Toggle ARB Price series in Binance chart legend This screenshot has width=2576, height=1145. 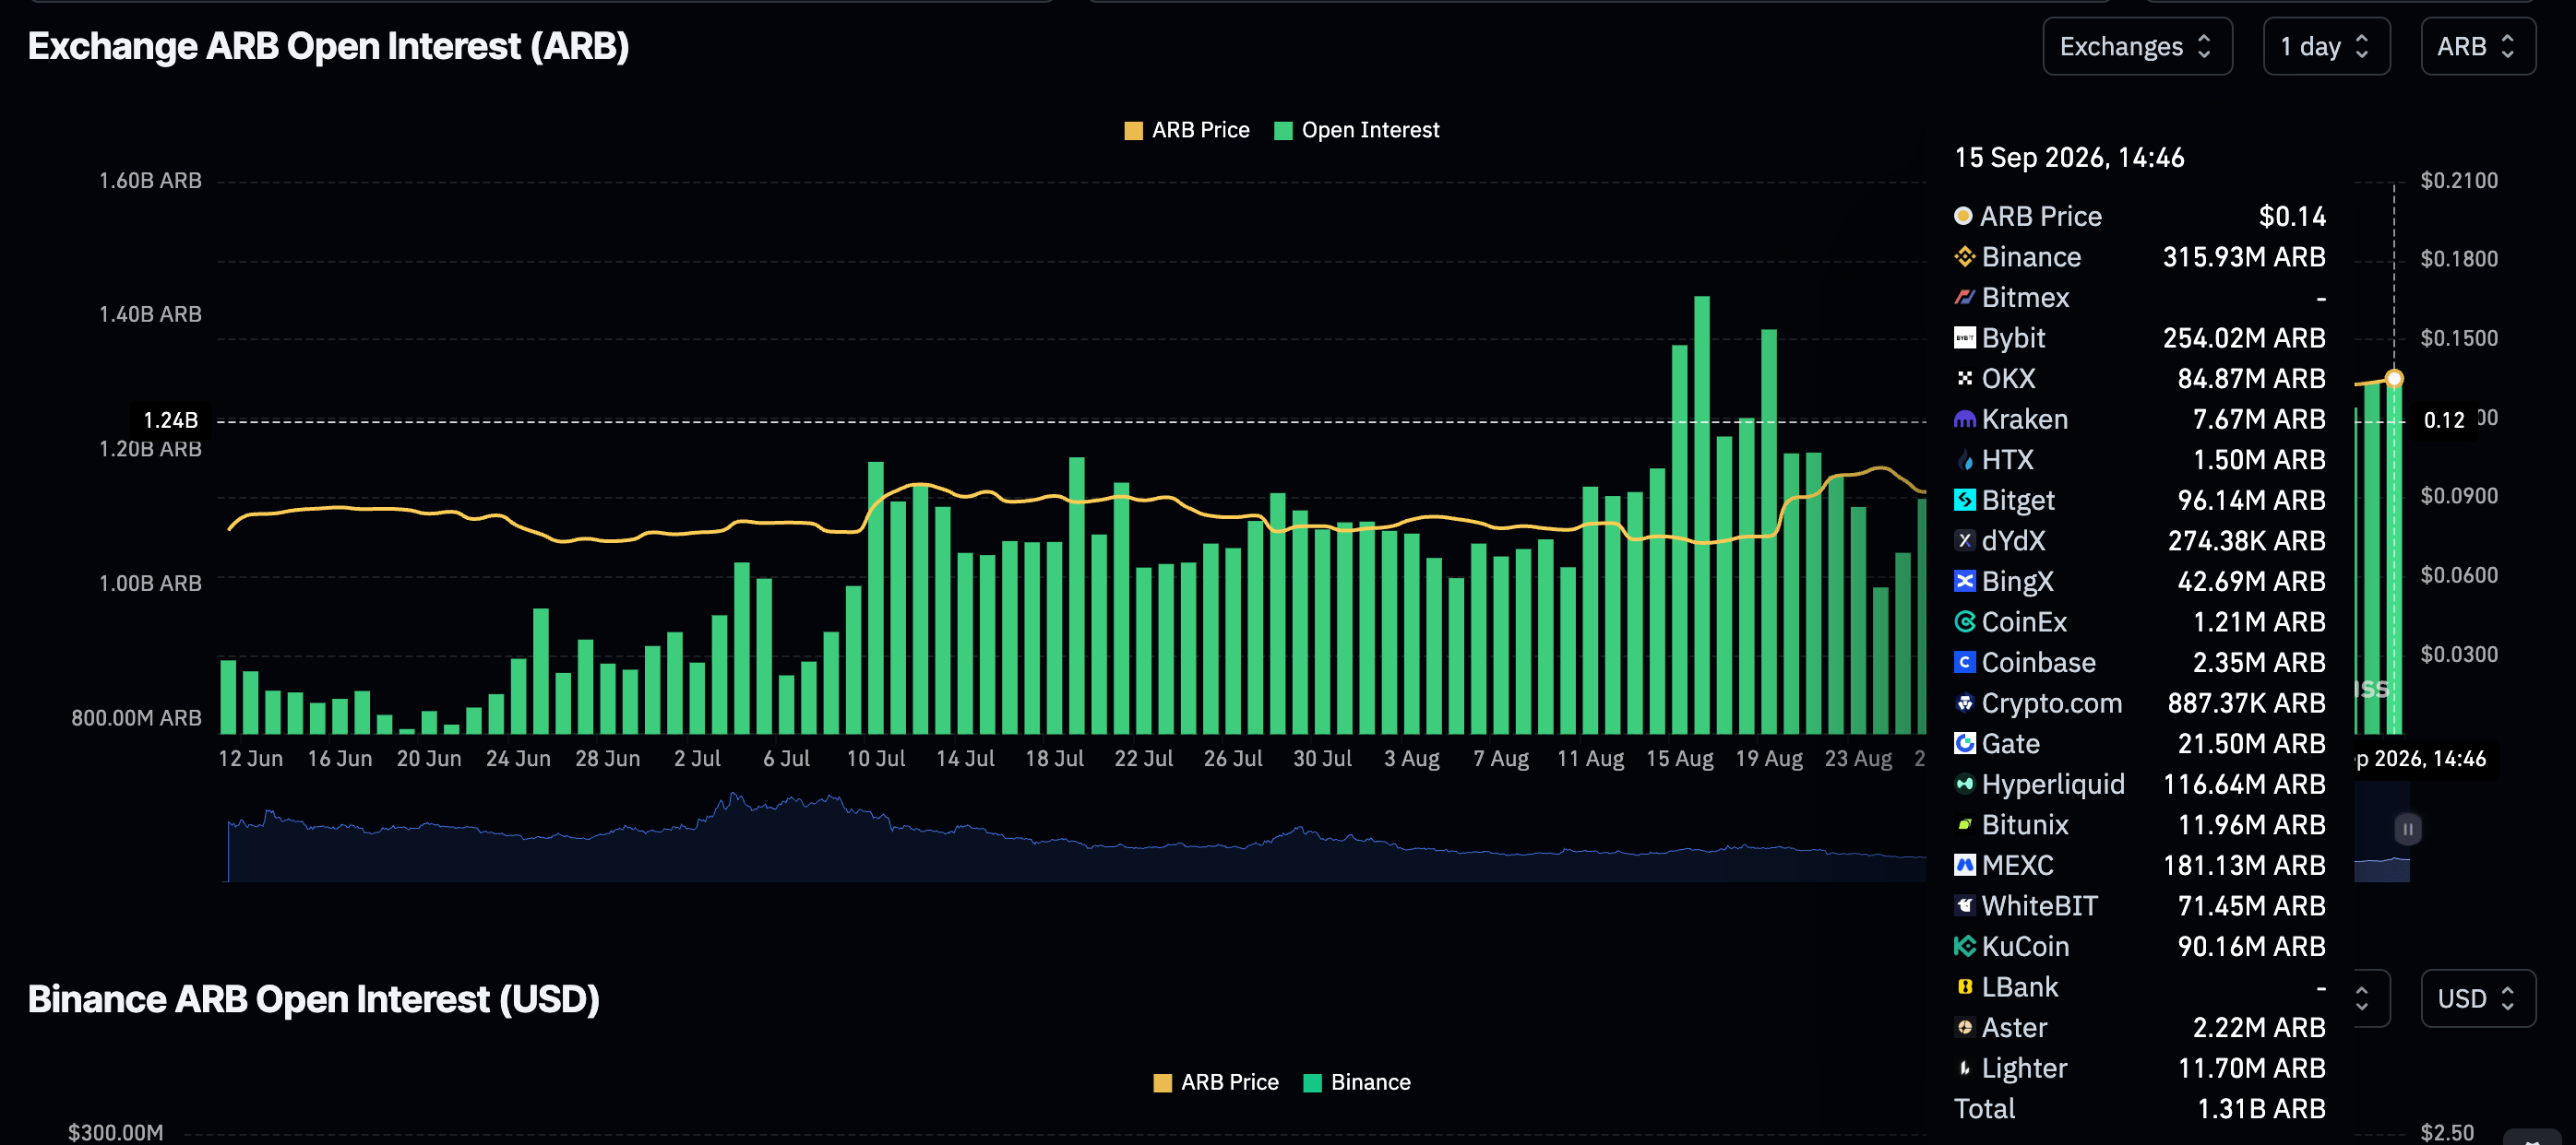tap(1216, 1082)
